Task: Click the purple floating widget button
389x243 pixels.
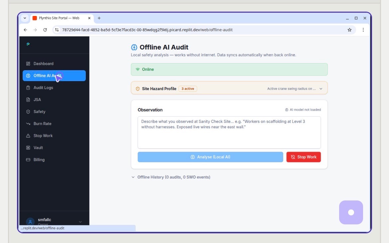Action: [351, 212]
